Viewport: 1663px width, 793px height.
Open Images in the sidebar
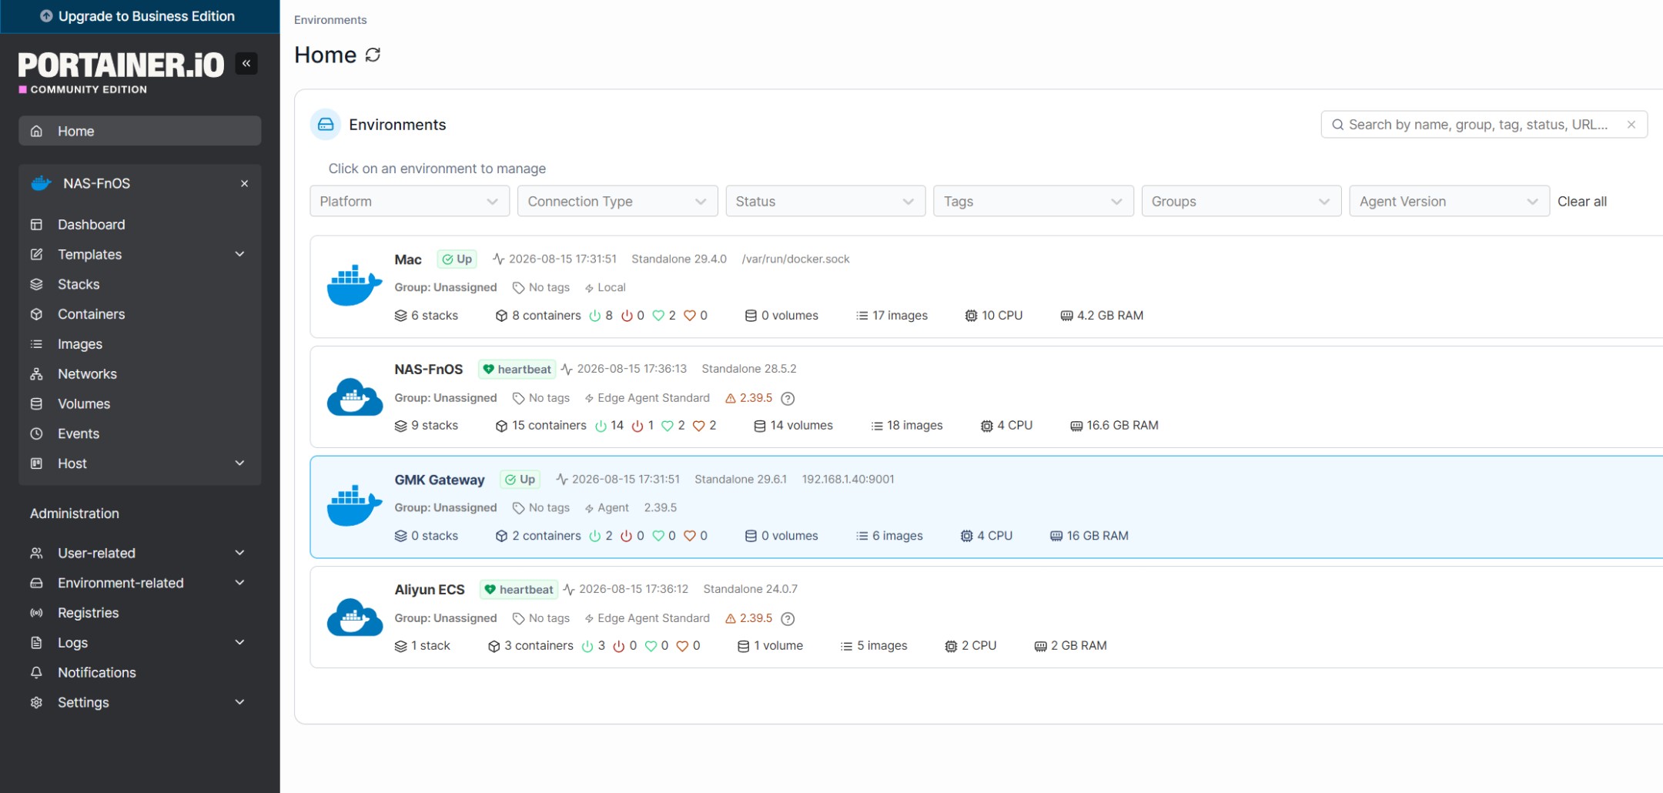coord(139,344)
